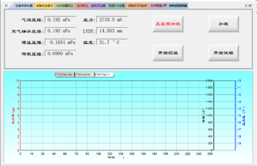Toggle the blue Temp (℃) legend checkbox
This screenshot has width=257, height=166.
point(96,75)
